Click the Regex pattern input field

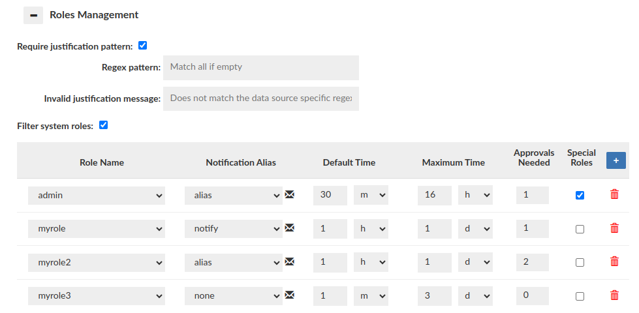260,67
